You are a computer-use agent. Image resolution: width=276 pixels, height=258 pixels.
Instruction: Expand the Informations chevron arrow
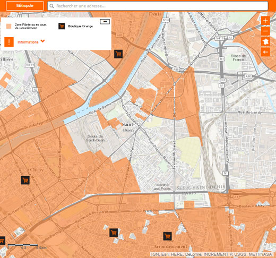pos(42,41)
